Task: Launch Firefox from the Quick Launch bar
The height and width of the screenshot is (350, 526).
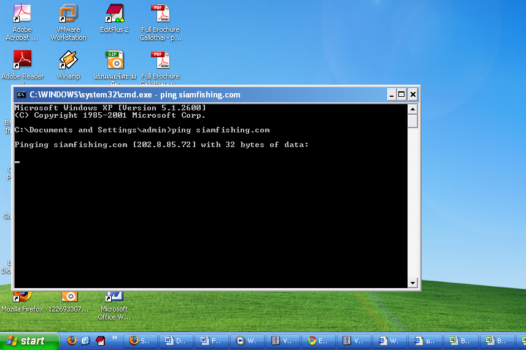Action: [x=72, y=341]
